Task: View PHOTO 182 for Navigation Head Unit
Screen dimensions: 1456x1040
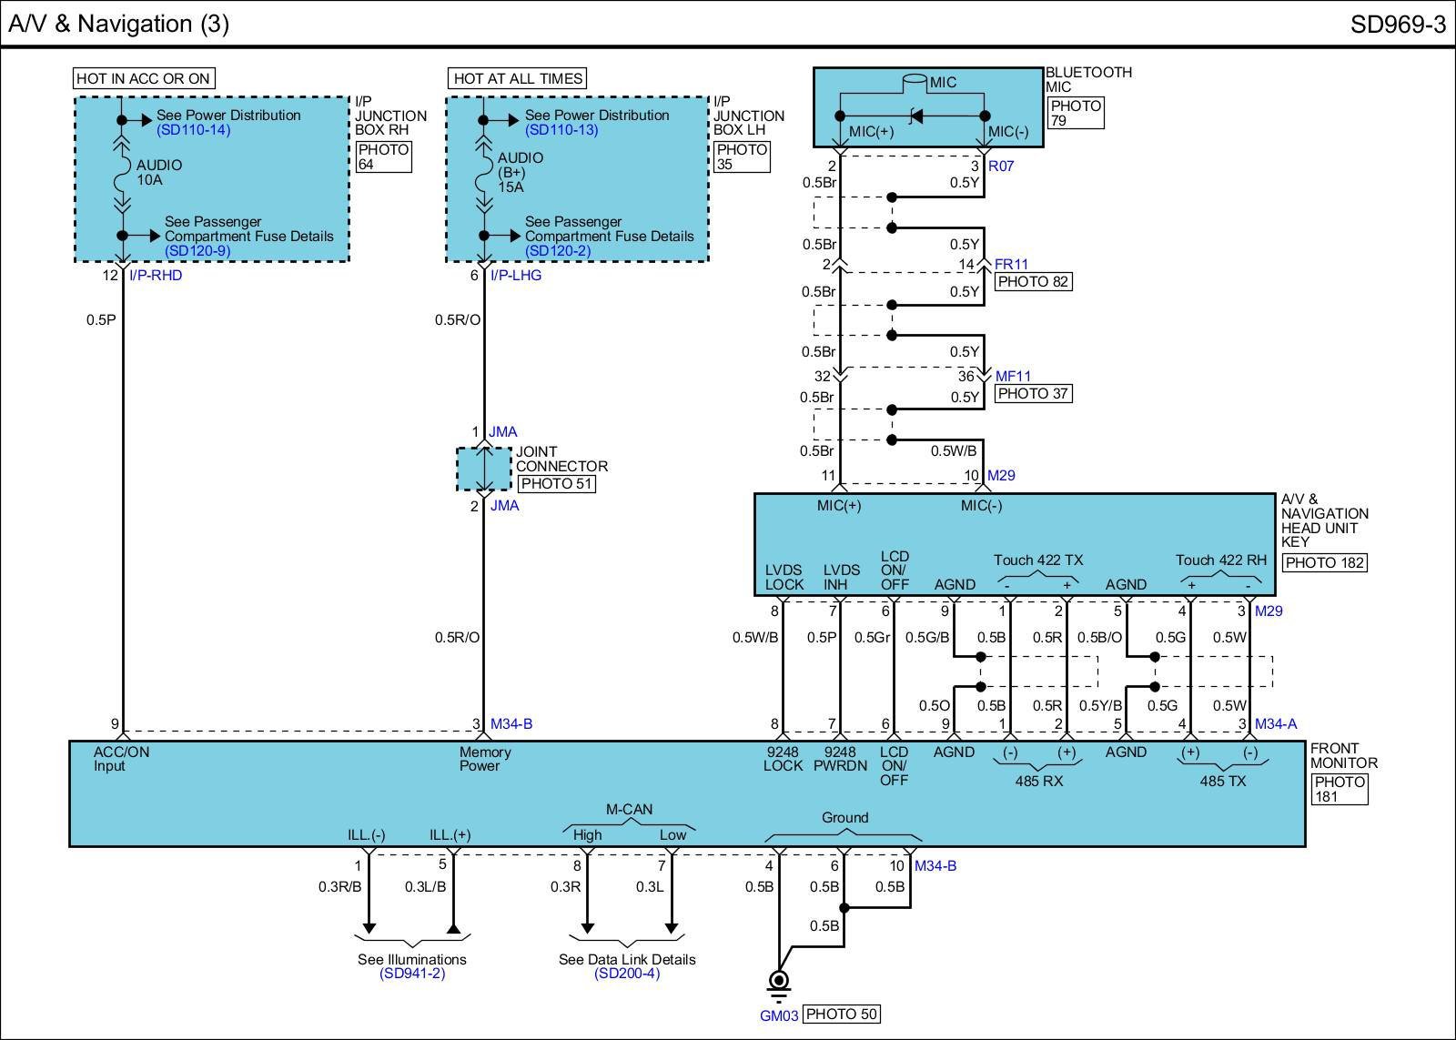Action: pyautogui.click(x=1324, y=562)
